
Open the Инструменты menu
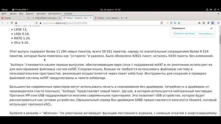(x=55, y=14)
